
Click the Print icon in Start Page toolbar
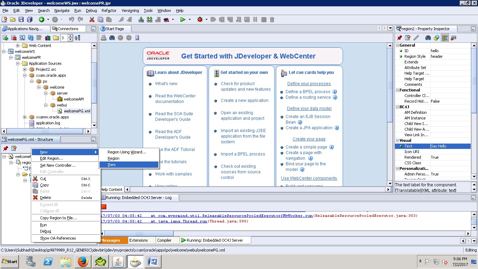[104, 38]
